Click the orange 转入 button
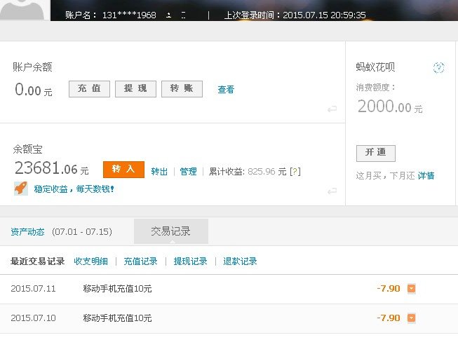The width and height of the screenshot is (458, 340). (123, 169)
